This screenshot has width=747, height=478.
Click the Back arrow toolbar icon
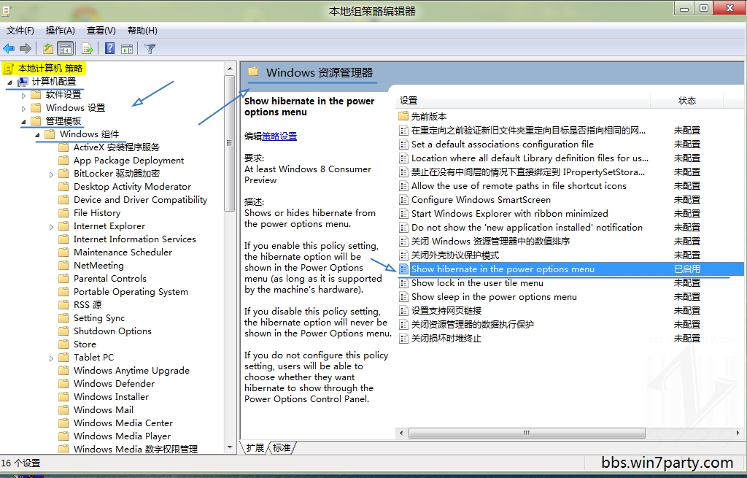point(9,48)
